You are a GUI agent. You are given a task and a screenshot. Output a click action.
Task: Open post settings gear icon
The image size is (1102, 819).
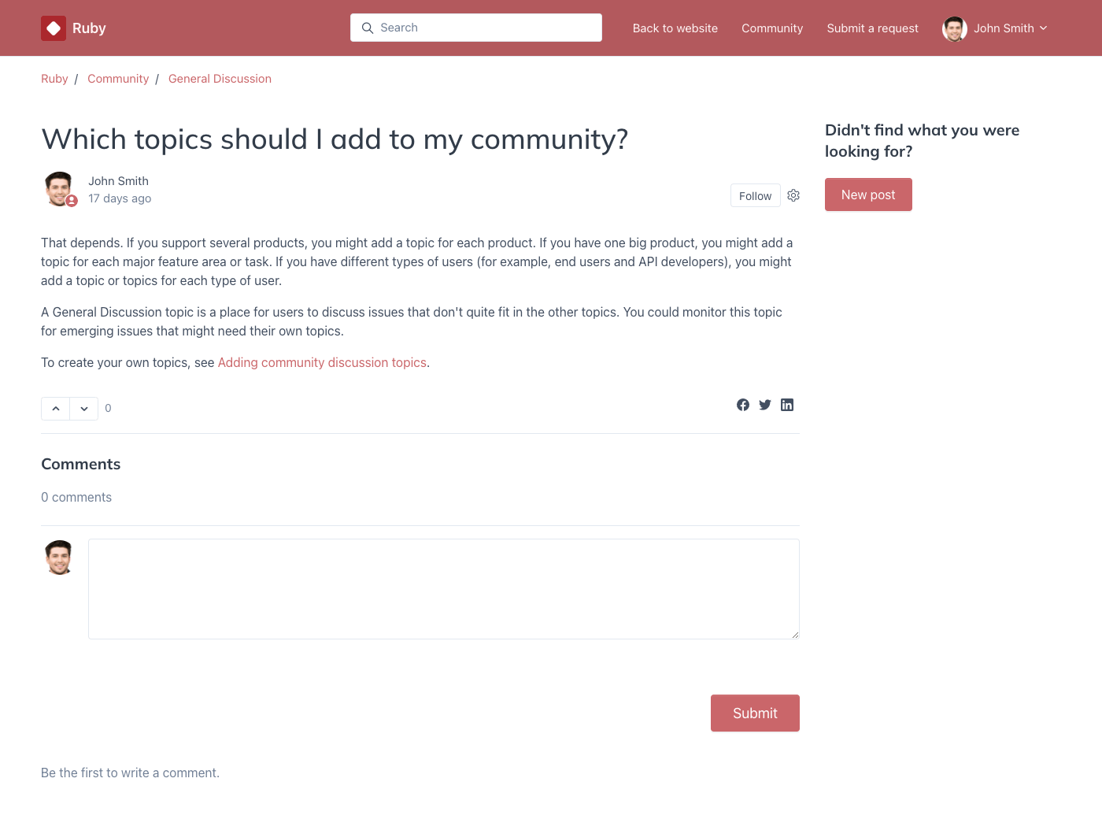point(793,195)
